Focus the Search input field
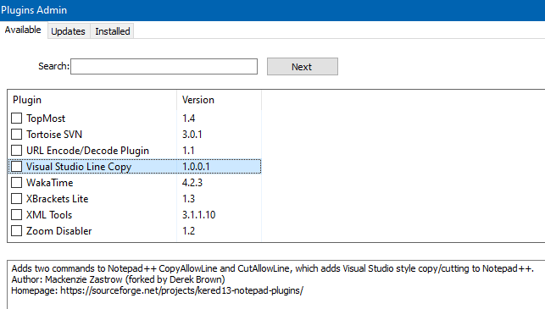545x309 pixels. [x=164, y=66]
